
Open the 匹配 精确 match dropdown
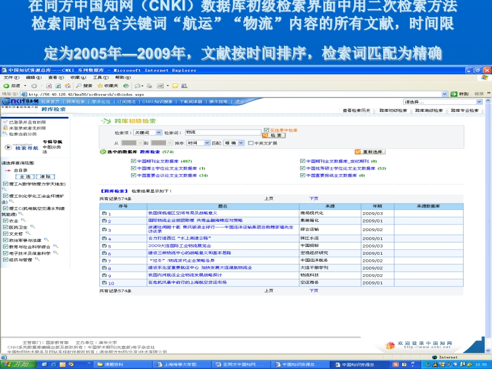pos(234,143)
